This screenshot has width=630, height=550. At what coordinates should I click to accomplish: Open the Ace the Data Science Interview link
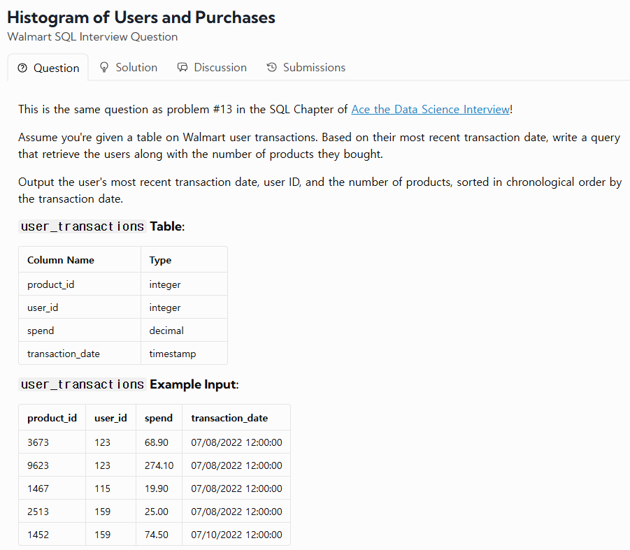[x=430, y=109]
